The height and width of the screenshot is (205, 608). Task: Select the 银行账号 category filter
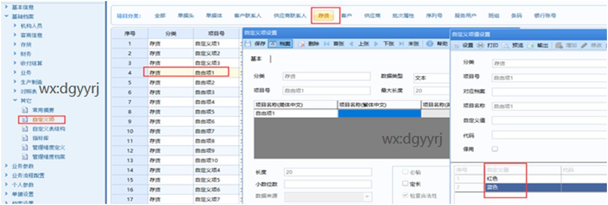545,16
